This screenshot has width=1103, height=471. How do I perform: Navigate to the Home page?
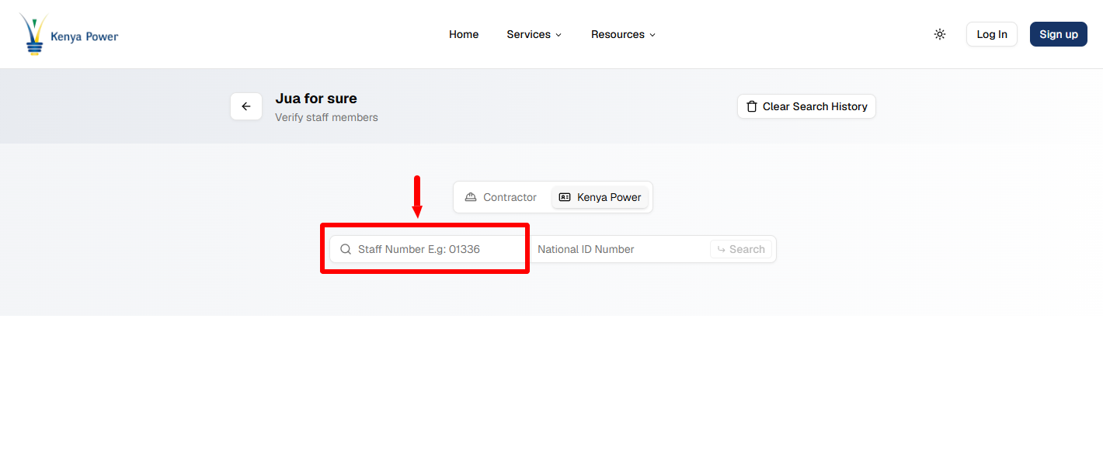tap(464, 34)
